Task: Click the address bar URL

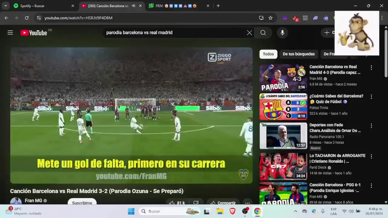Action: (78, 18)
